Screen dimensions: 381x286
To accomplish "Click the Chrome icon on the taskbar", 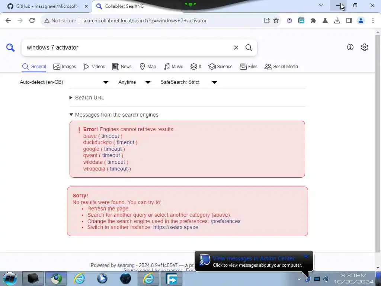I will coord(57,279).
